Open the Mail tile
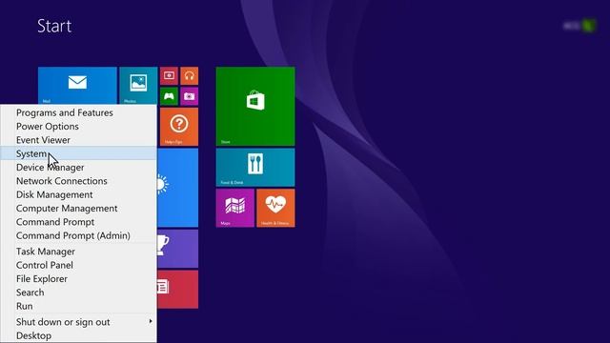The height and width of the screenshot is (343, 610). click(77, 86)
